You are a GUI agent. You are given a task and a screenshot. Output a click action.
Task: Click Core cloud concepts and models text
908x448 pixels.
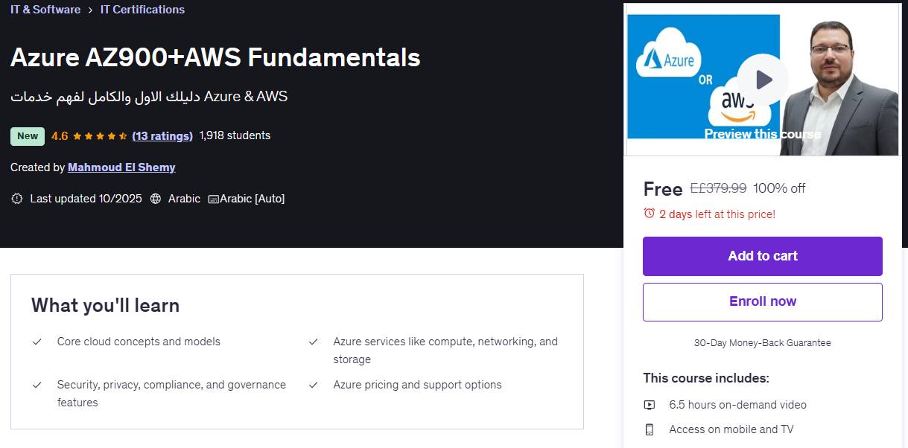point(139,342)
